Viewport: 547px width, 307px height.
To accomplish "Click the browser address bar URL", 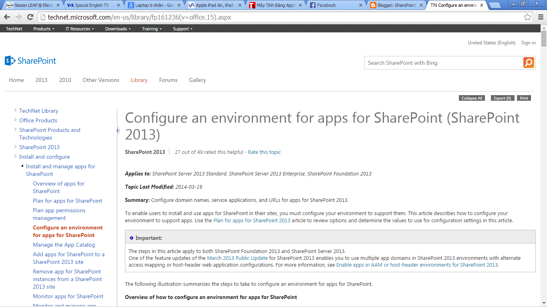I will pyautogui.click(x=139, y=17).
